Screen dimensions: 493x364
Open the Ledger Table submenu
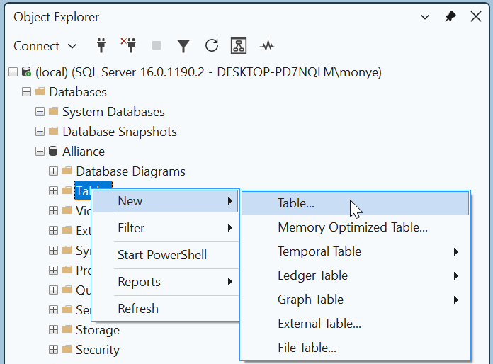pyautogui.click(x=356, y=275)
